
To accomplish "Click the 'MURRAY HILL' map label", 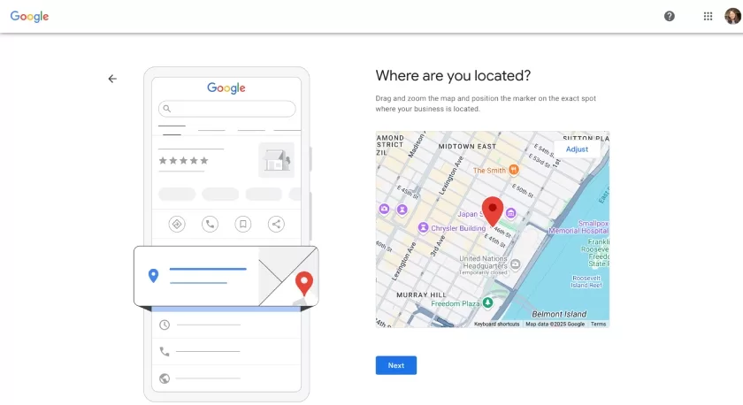I will click(x=421, y=294).
